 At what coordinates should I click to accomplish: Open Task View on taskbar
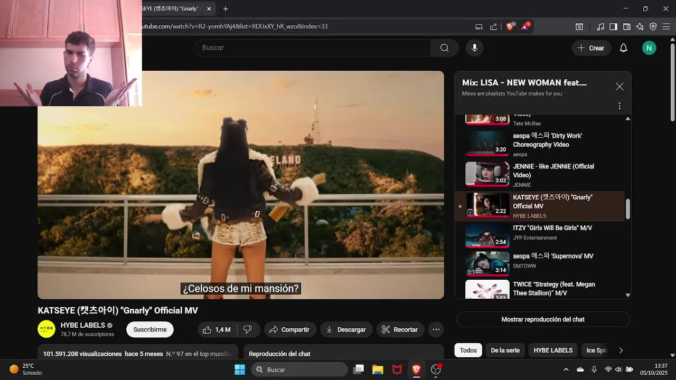(359, 369)
